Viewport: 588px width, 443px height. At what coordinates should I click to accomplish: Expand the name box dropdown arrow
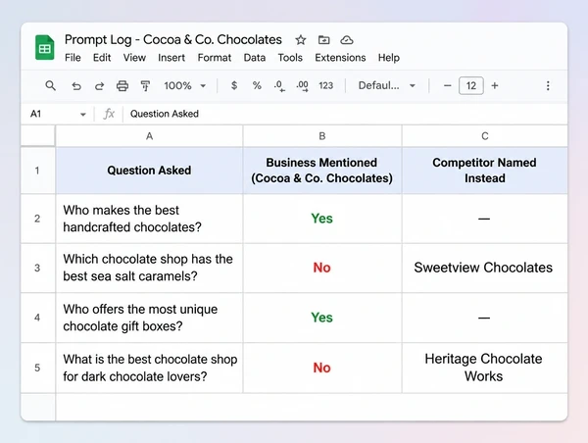[x=83, y=114]
